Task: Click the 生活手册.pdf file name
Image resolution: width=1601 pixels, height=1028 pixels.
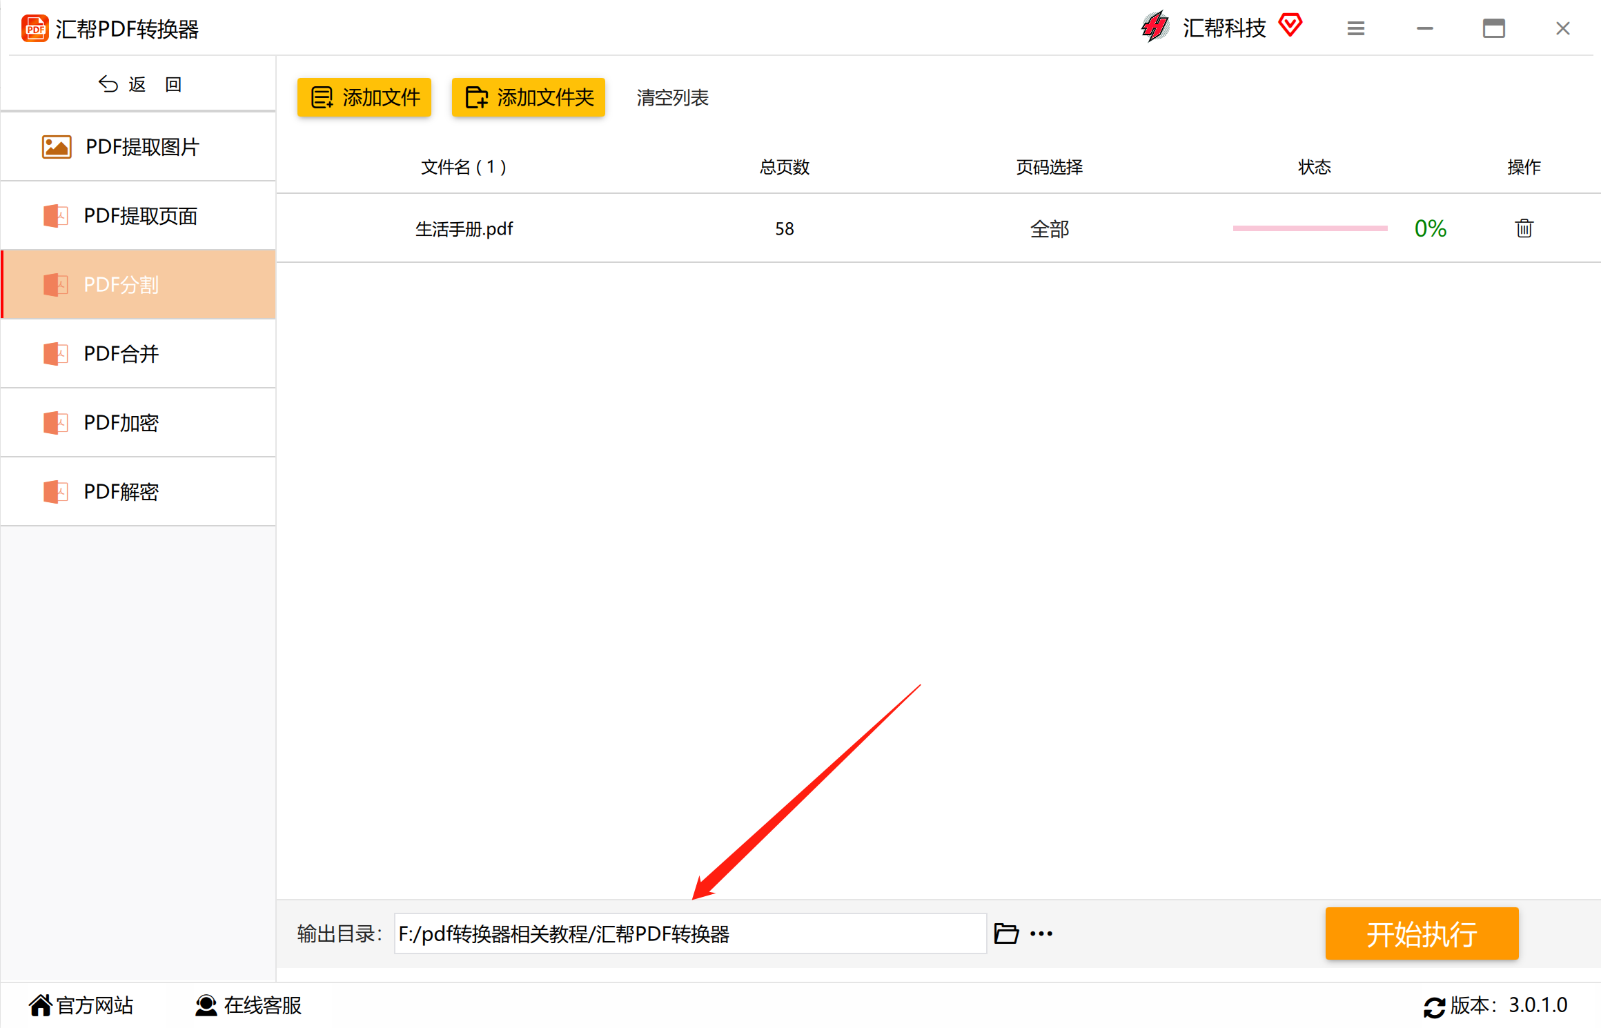Action: coord(464,228)
